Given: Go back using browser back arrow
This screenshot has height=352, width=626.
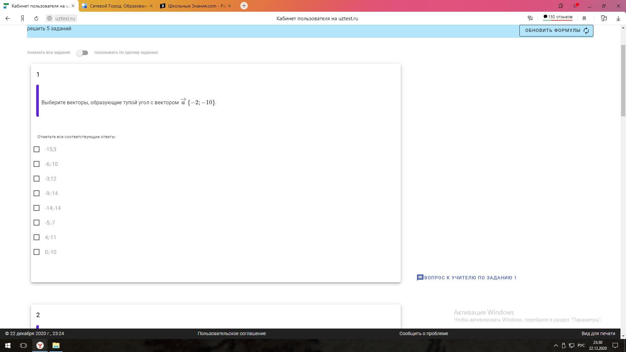Looking at the screenshot, I should [x=8, y=19].
